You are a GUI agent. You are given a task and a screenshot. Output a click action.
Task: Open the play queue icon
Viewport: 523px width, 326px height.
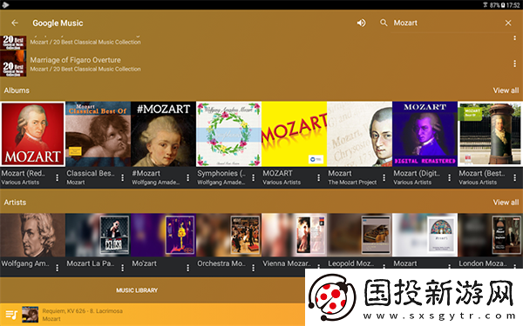coord(11,315)
